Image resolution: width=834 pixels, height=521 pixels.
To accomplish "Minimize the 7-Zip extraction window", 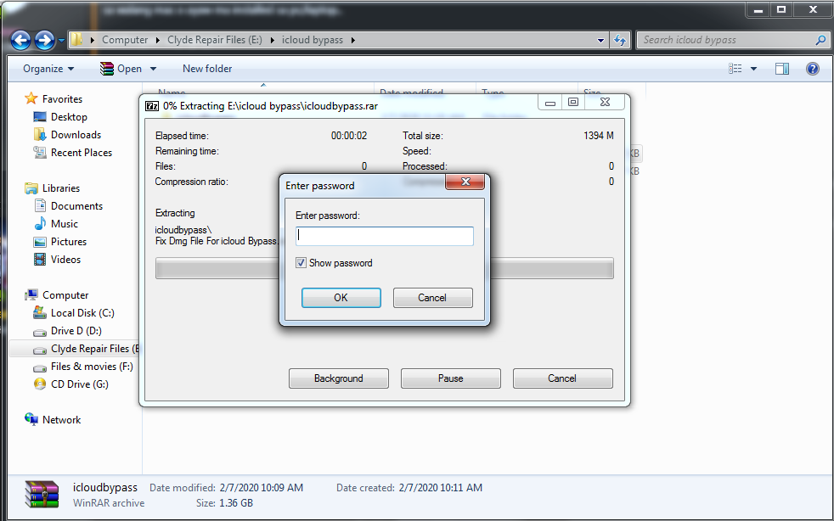I will [x=550, y=102].
